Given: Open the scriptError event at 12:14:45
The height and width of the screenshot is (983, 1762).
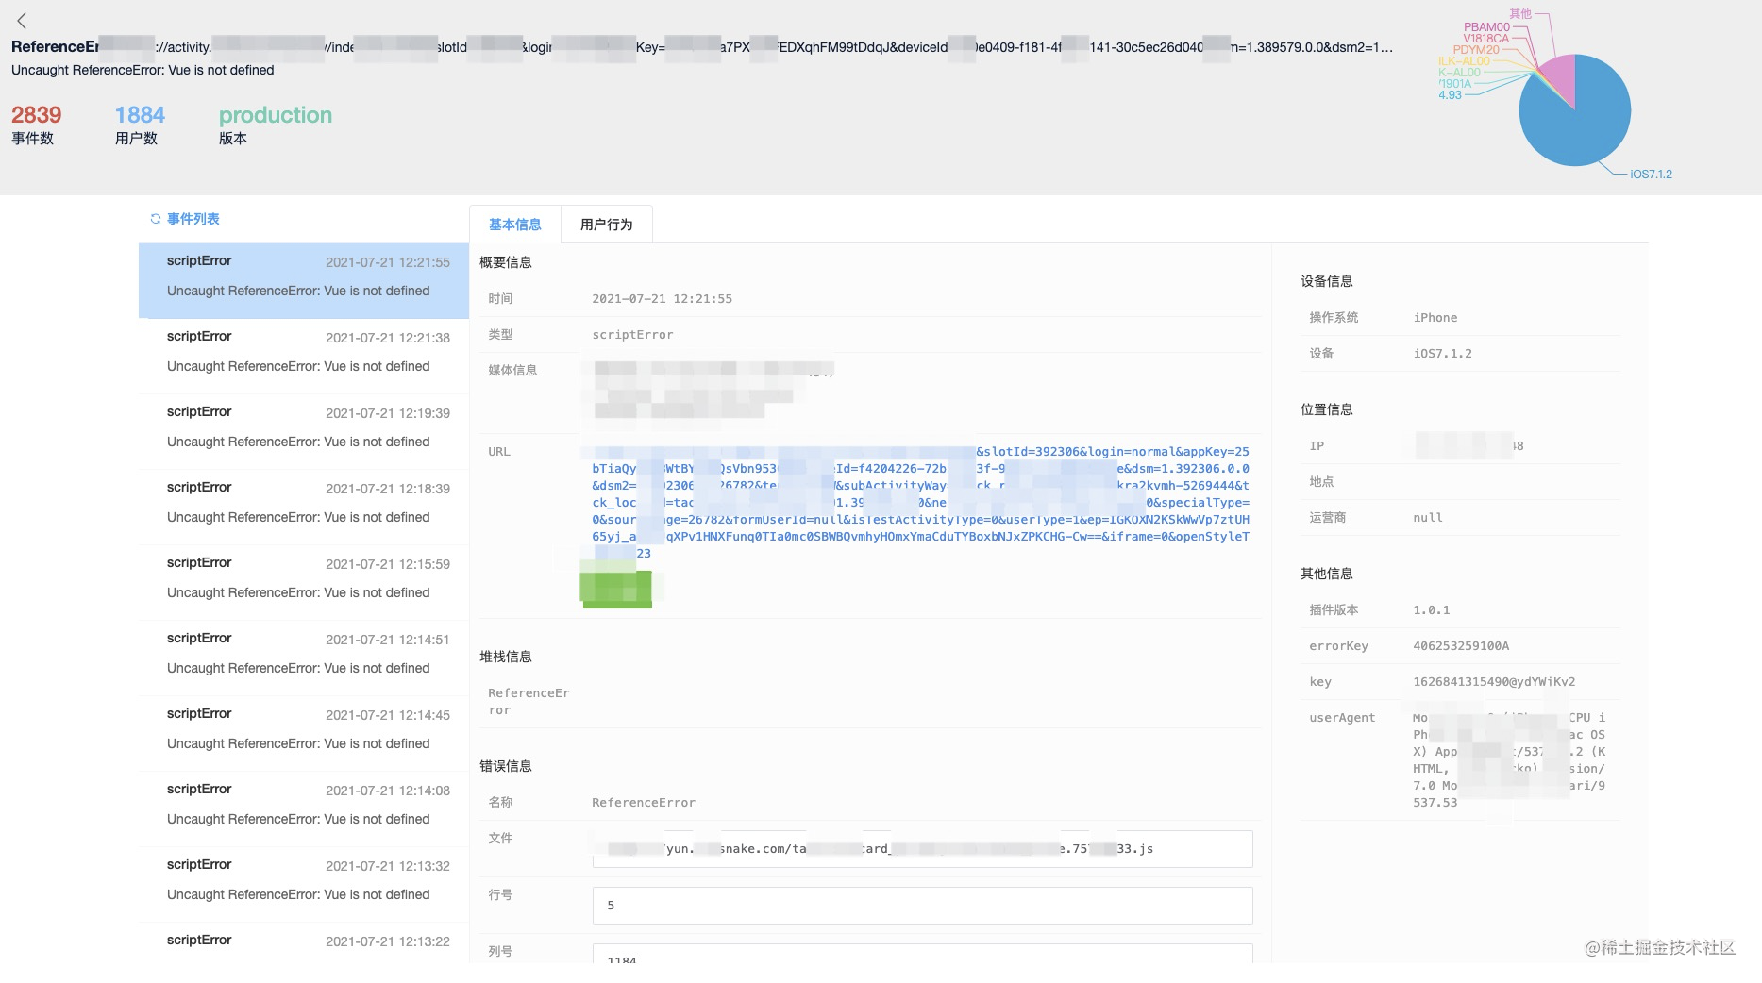Looking at the screenshot, I should coord(304,733).
